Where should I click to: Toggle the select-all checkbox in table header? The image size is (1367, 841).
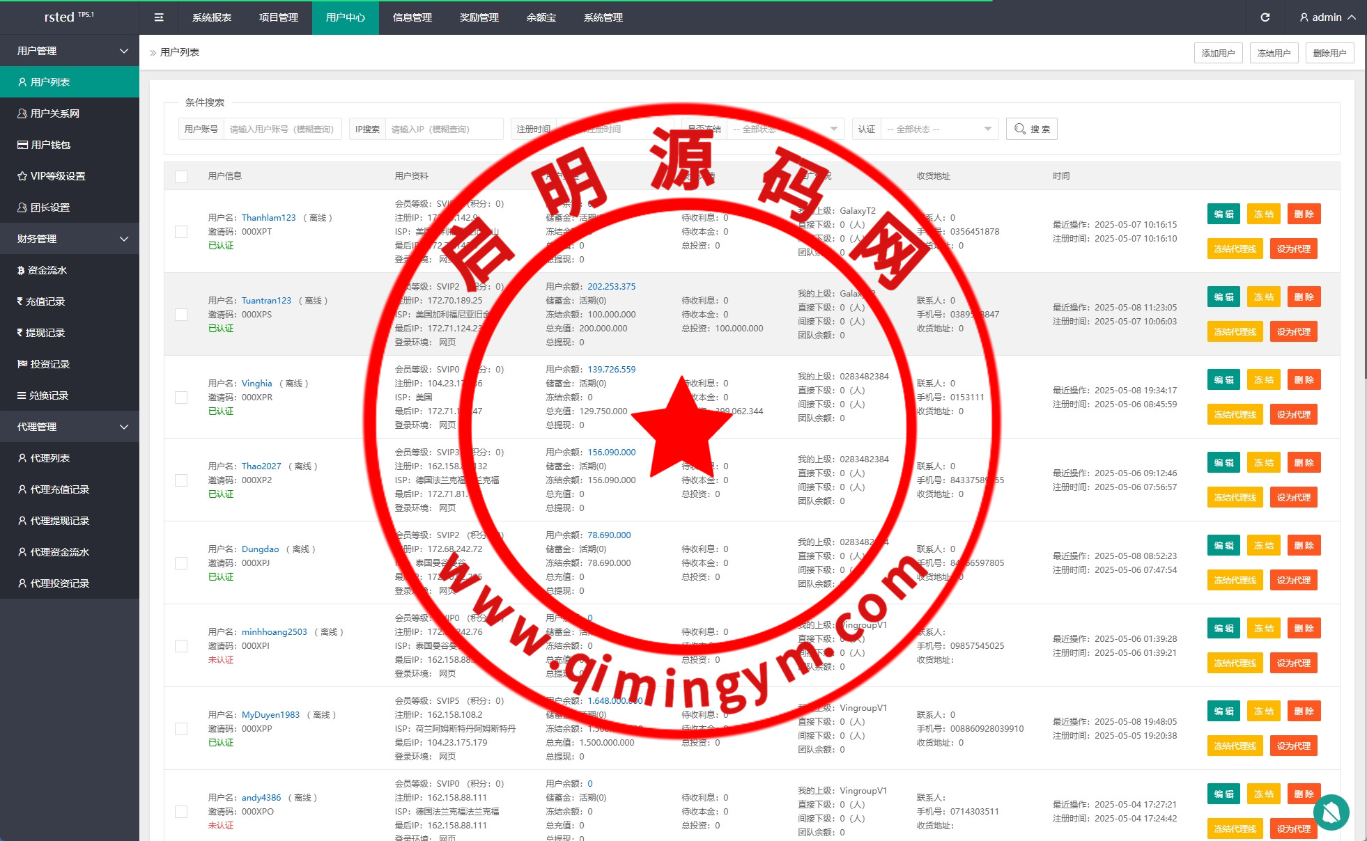(x=181, y=176)
